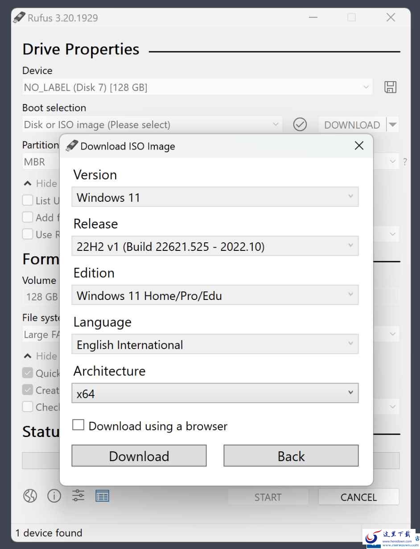420x549 pixels.
Task: Click the START button
Action: (x=268, y=497)
